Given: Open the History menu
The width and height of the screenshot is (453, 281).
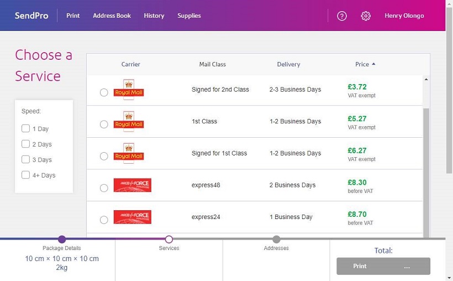Looking at the screenshot, I should (x=154, y=15).
